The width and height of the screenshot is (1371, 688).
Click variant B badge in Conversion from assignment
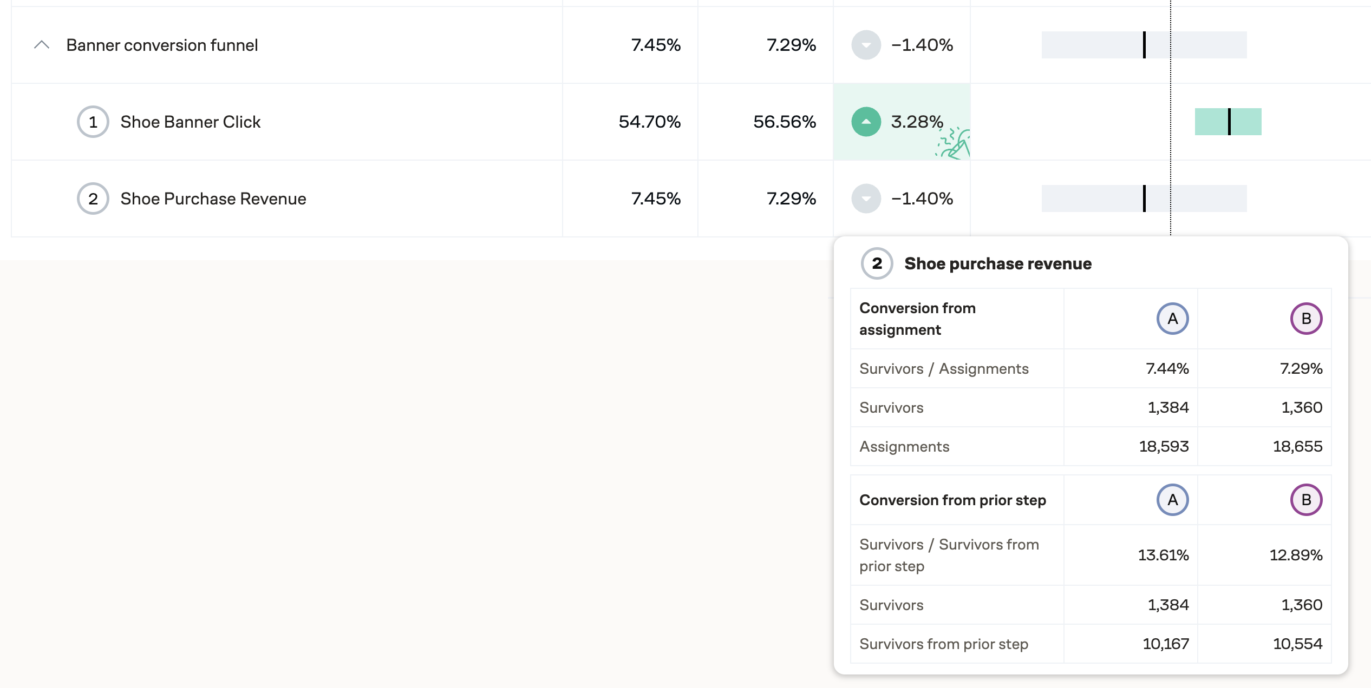pyautogui.click(x=1306, y=319)
